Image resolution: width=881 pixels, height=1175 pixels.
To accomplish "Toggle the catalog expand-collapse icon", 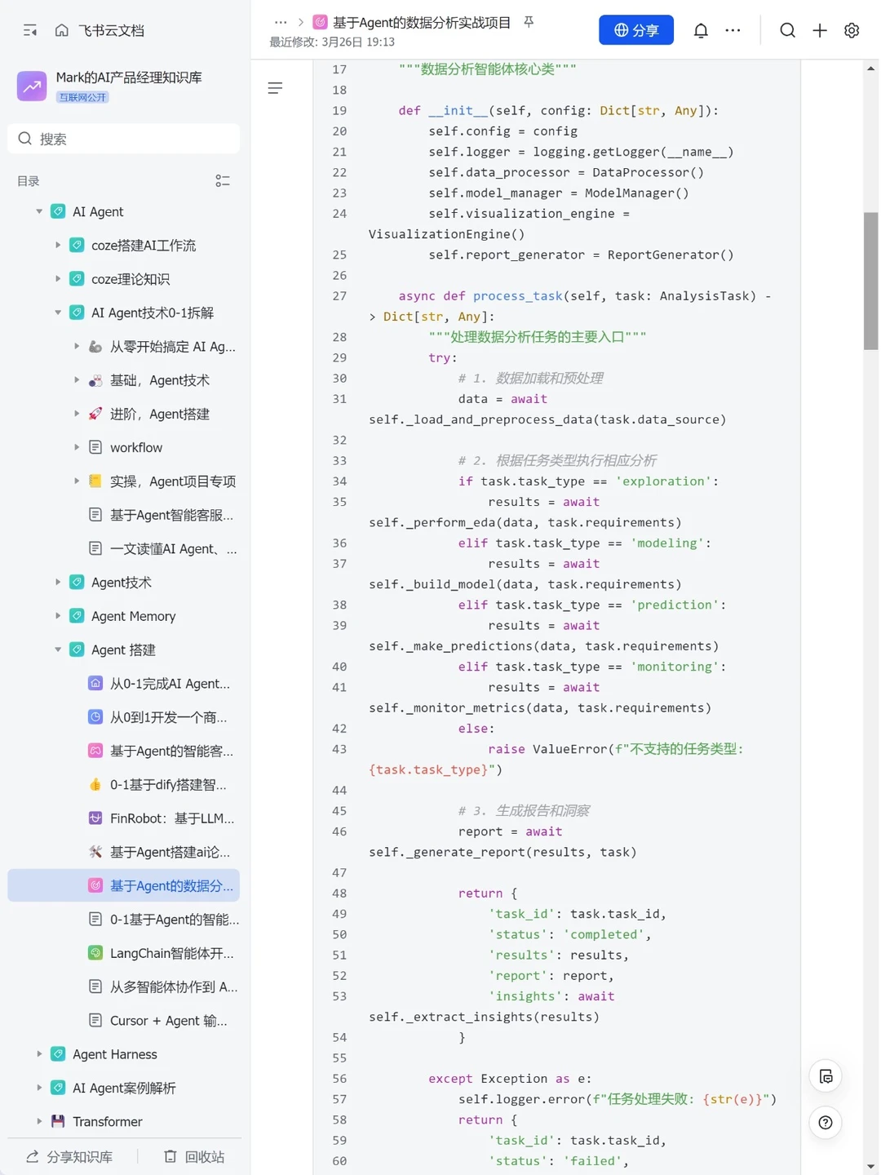I will [223, 181].
